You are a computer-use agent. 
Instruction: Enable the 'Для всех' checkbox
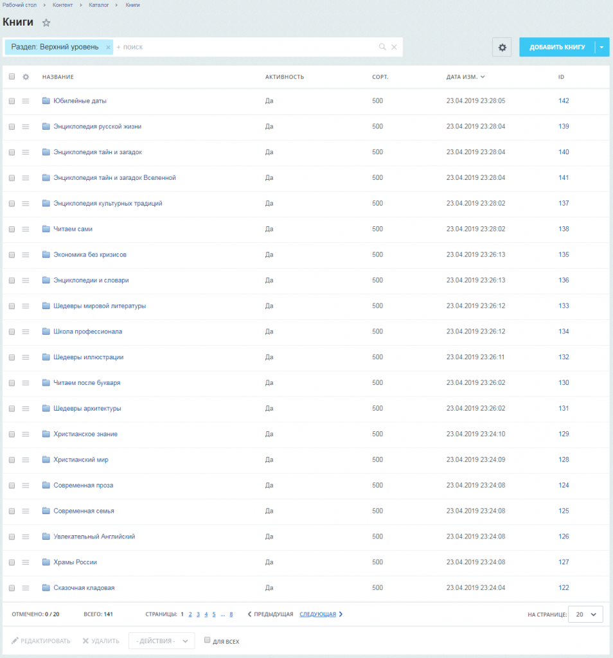click(x=208, y=640)
